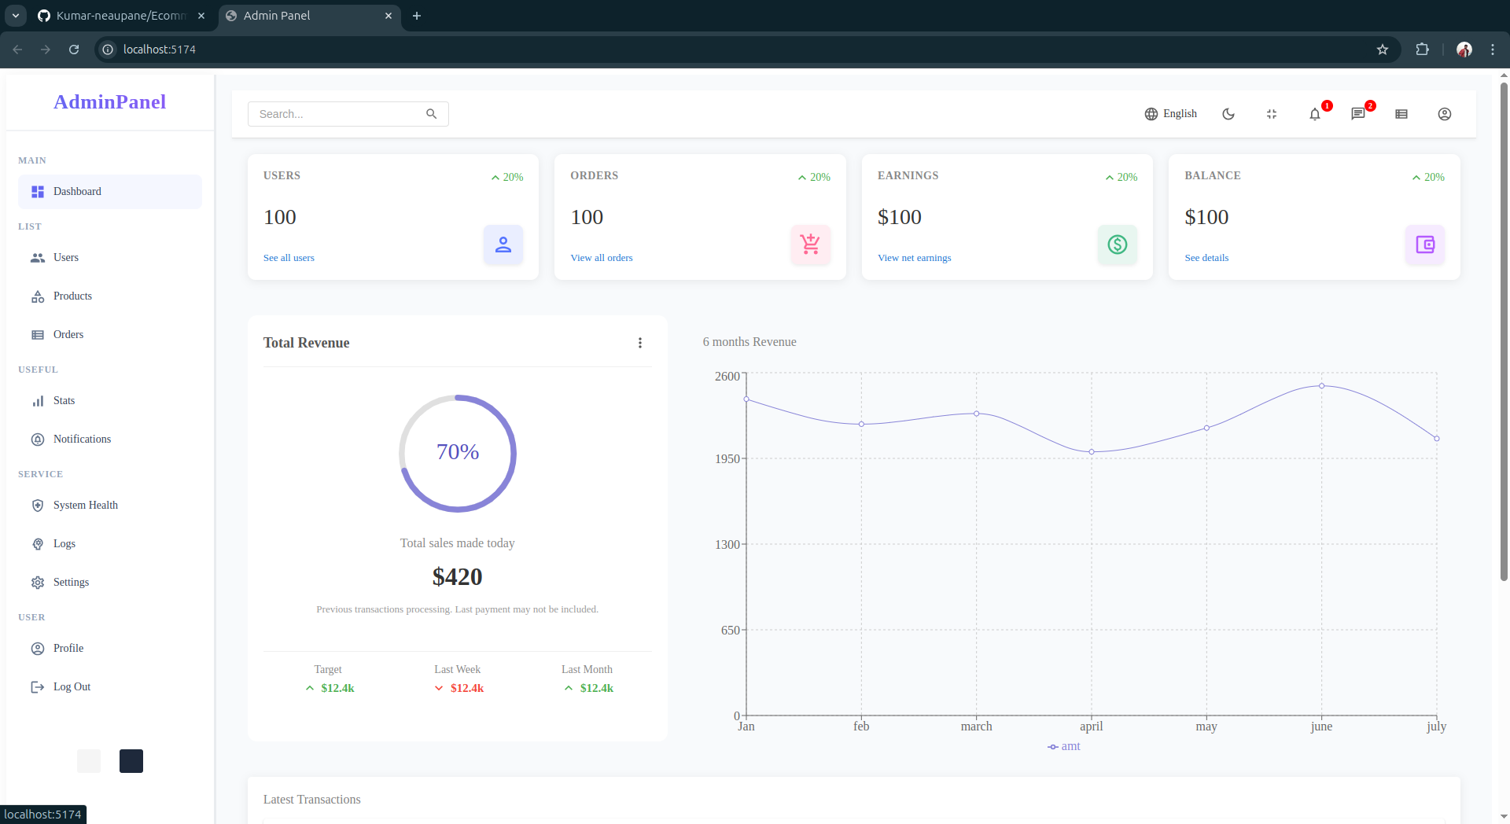Toggle dark mode with moon icon

tap(1228, 115)
